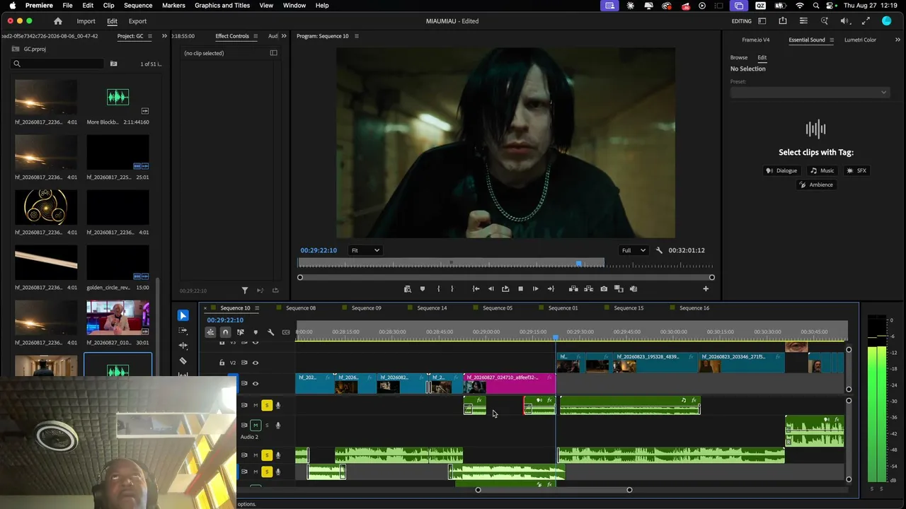Screen dimensions: 906x509
Task: Tag clips as Ambience
Action: tap(816, 185)
